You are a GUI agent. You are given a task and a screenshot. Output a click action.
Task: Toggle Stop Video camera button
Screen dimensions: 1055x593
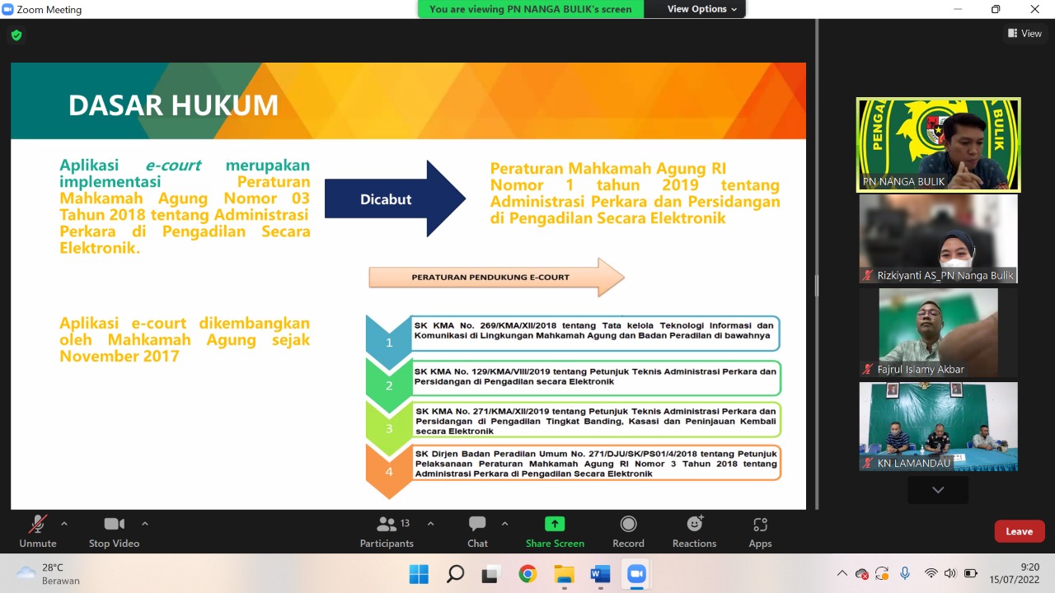(114, 531)
